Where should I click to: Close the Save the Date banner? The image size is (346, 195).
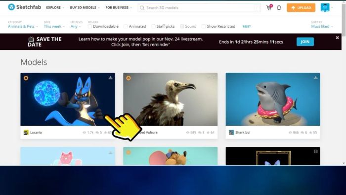click(x=337, y=38)
